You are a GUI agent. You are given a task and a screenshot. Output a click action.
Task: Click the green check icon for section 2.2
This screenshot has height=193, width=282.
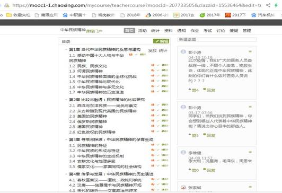(x=158, y=110)
